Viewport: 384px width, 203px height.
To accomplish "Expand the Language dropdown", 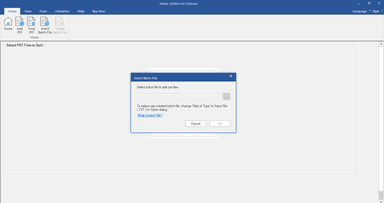I will click(x=362, y=11).
